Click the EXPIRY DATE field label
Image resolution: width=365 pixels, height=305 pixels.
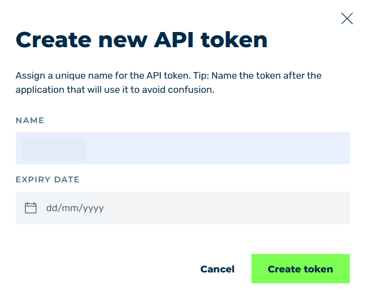[x=47, y=180]
